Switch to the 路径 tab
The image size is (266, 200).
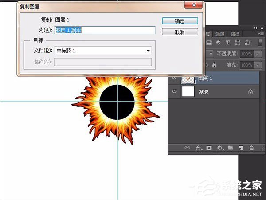[x=235, y=34]
